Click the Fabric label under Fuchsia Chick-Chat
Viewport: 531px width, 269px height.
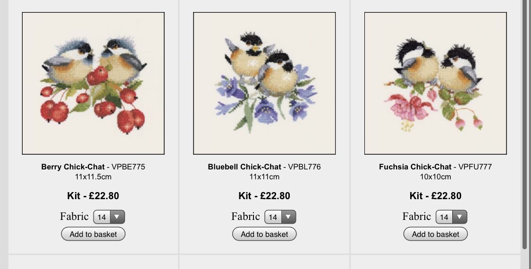click(416, 216)
